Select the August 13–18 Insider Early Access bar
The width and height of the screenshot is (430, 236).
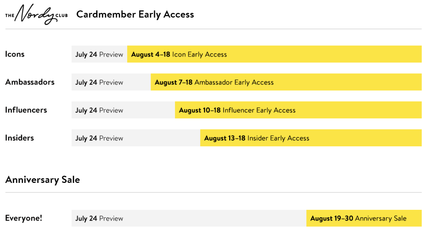click(x=311, y=138)
